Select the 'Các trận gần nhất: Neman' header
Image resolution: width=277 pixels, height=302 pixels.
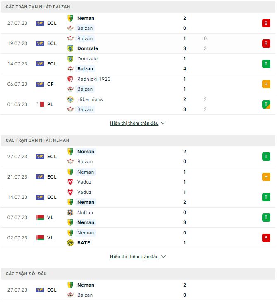[x=38, y=140]
